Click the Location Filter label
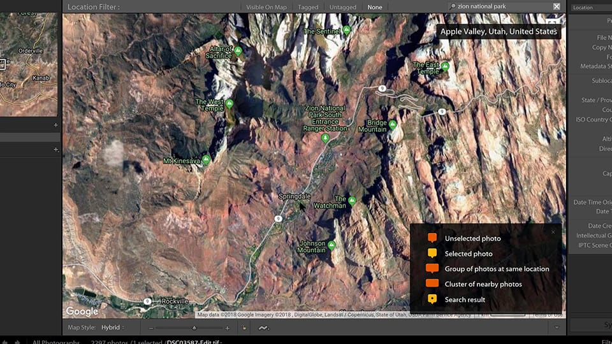Viewport: 612px width, 344px height. [94, 7]
